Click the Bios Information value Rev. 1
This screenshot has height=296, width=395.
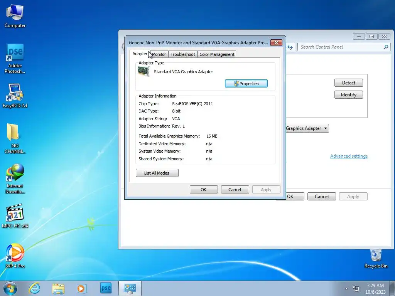point(178,126)
